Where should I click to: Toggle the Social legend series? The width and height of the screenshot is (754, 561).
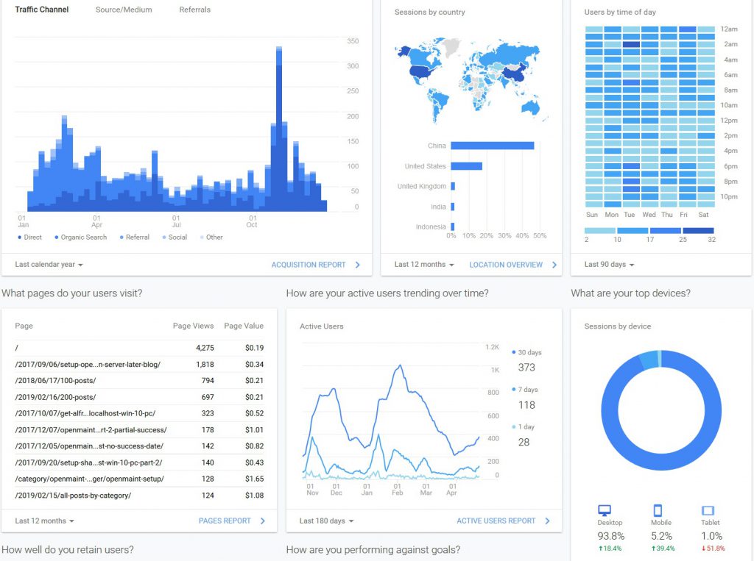174,237
